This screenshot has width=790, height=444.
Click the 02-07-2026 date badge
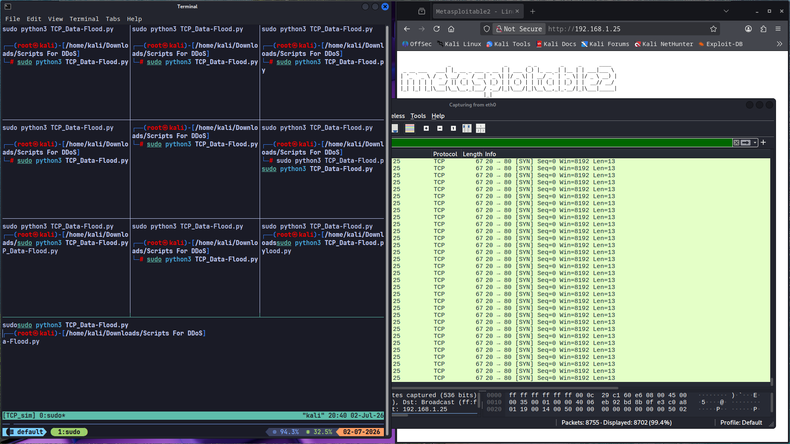pyautogui.click(x=361, y=432)
